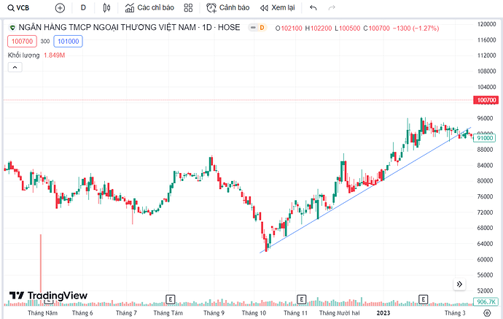Click the red 100700 current price label
This screenshot has width=503, height=319.
[486, 100]
